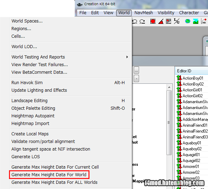The height and width of the screenshot is (189, 208).
Task: Toggle the L/G local-global icon
Action: [x=176, y=21]
